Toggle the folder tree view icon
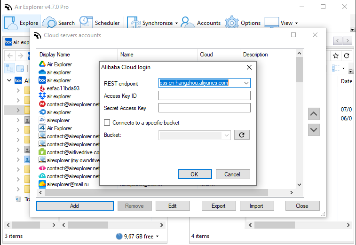The image size is (356, 245). 9,68
